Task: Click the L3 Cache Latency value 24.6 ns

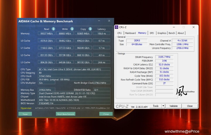Action: coord(102,62)
